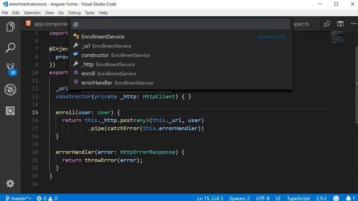The width and height of the screenshot is (358, 201).
Task: Open the Edit menu
Action: click(16, 13)
